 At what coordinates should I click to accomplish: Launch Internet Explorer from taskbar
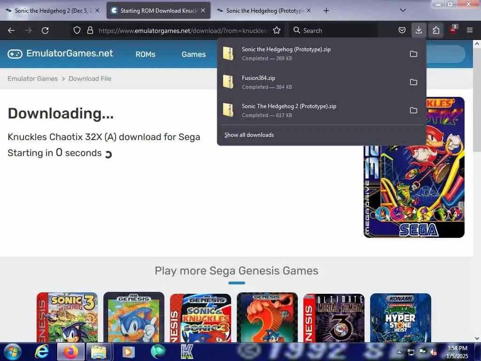tap(42, 352)
